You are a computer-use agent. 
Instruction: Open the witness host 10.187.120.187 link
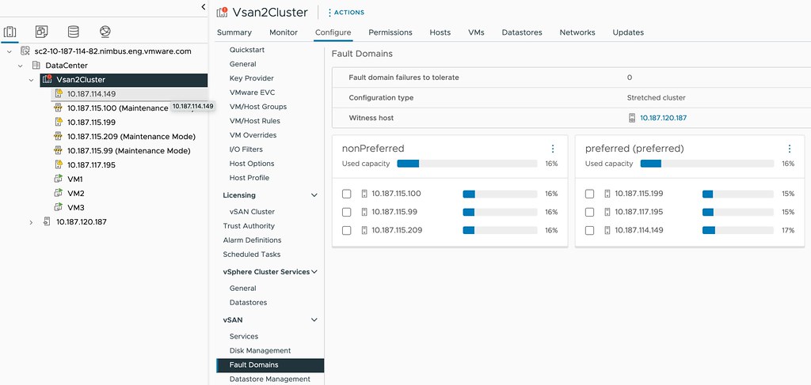coord(664,118)
